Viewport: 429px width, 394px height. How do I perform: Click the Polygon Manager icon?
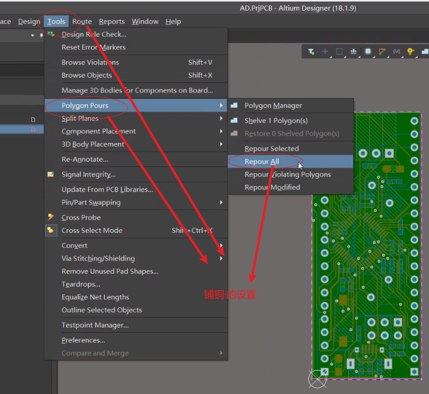click(x=234, y=105)
